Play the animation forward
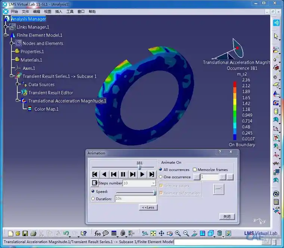Viewport: 284px width, 248px height. (142, 174)
